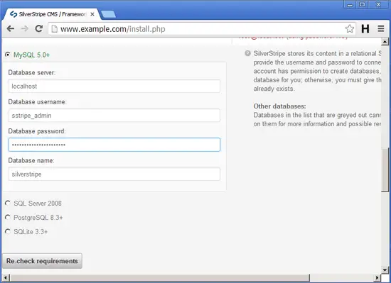Select the SilverStripe CMS / Framework tab
The image size is (391, 283).
pyautogui.click(x=52, y=14)
